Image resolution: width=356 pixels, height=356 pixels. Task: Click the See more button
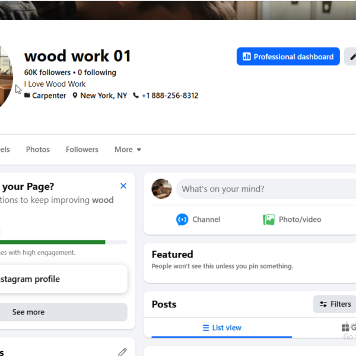(x=63, y=312)
